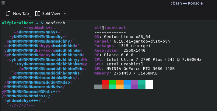
Task: Click the DE value "Plasma 6.6.6"
Action: click(x=119, y=55)
